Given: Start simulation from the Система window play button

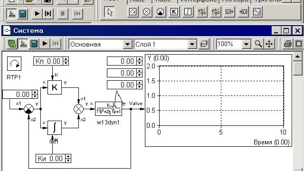Looking at the screenshot, I should (45, 44).
